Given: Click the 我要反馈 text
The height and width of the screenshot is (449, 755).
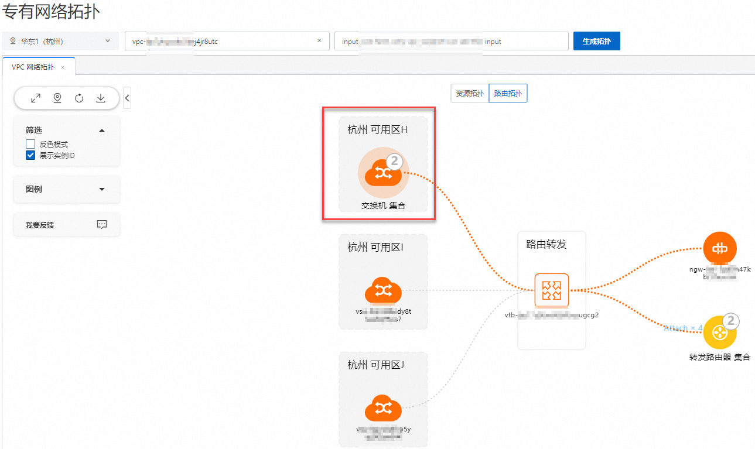Looking at the screenshot, I should coord(40,225).
